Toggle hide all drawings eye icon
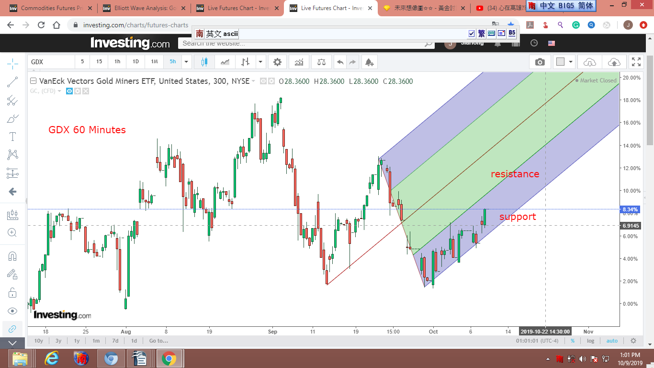The image size is (654, 368). coord(12,311)
